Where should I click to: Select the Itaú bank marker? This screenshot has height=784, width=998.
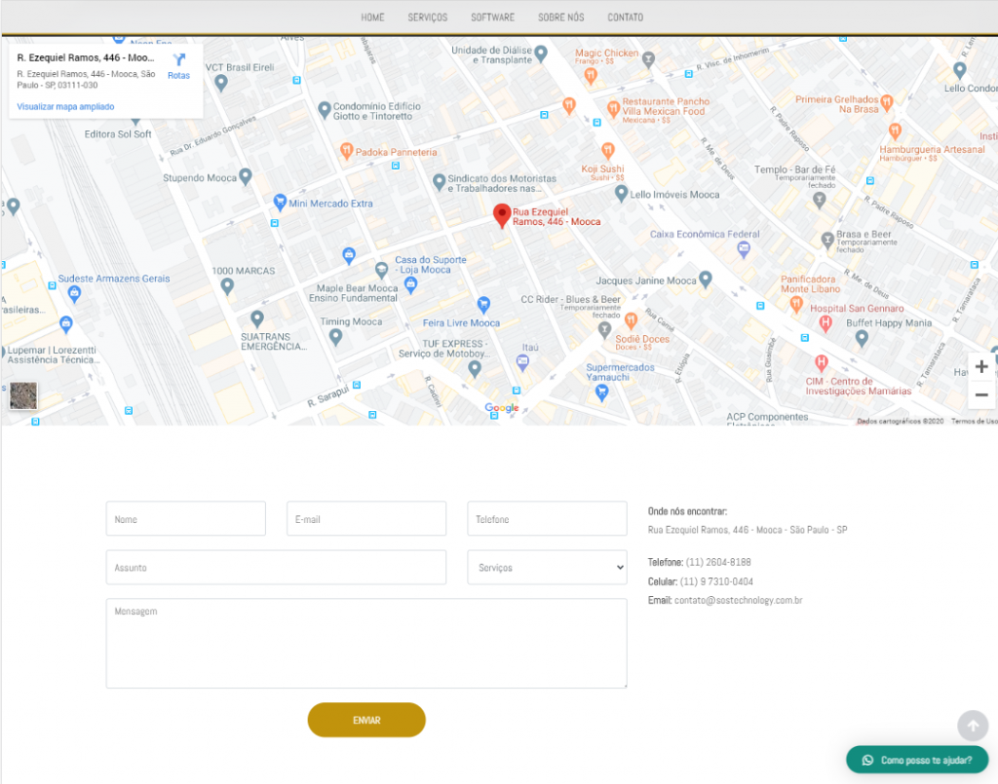(x=522, y=363)
